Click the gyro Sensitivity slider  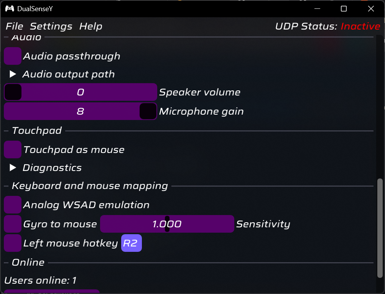[167, 224]
